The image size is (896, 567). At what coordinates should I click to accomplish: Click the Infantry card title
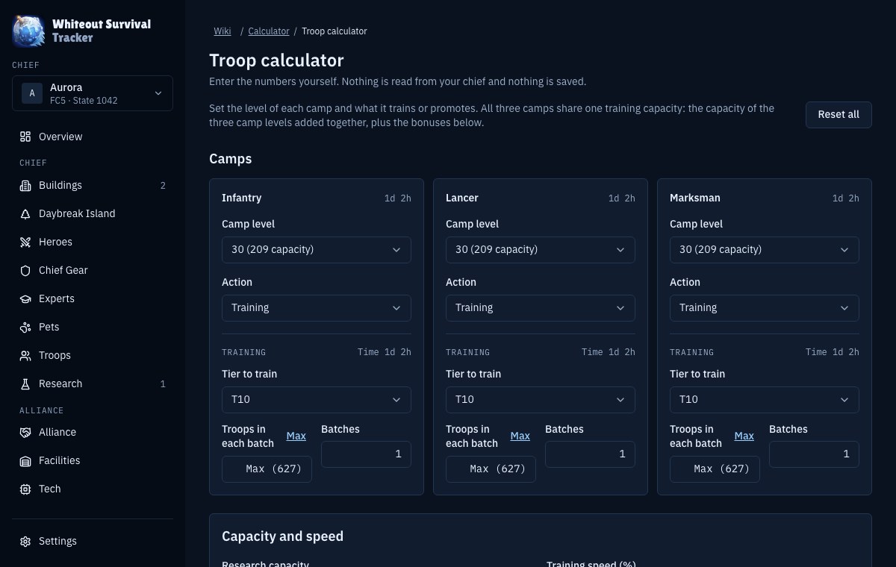241,198
